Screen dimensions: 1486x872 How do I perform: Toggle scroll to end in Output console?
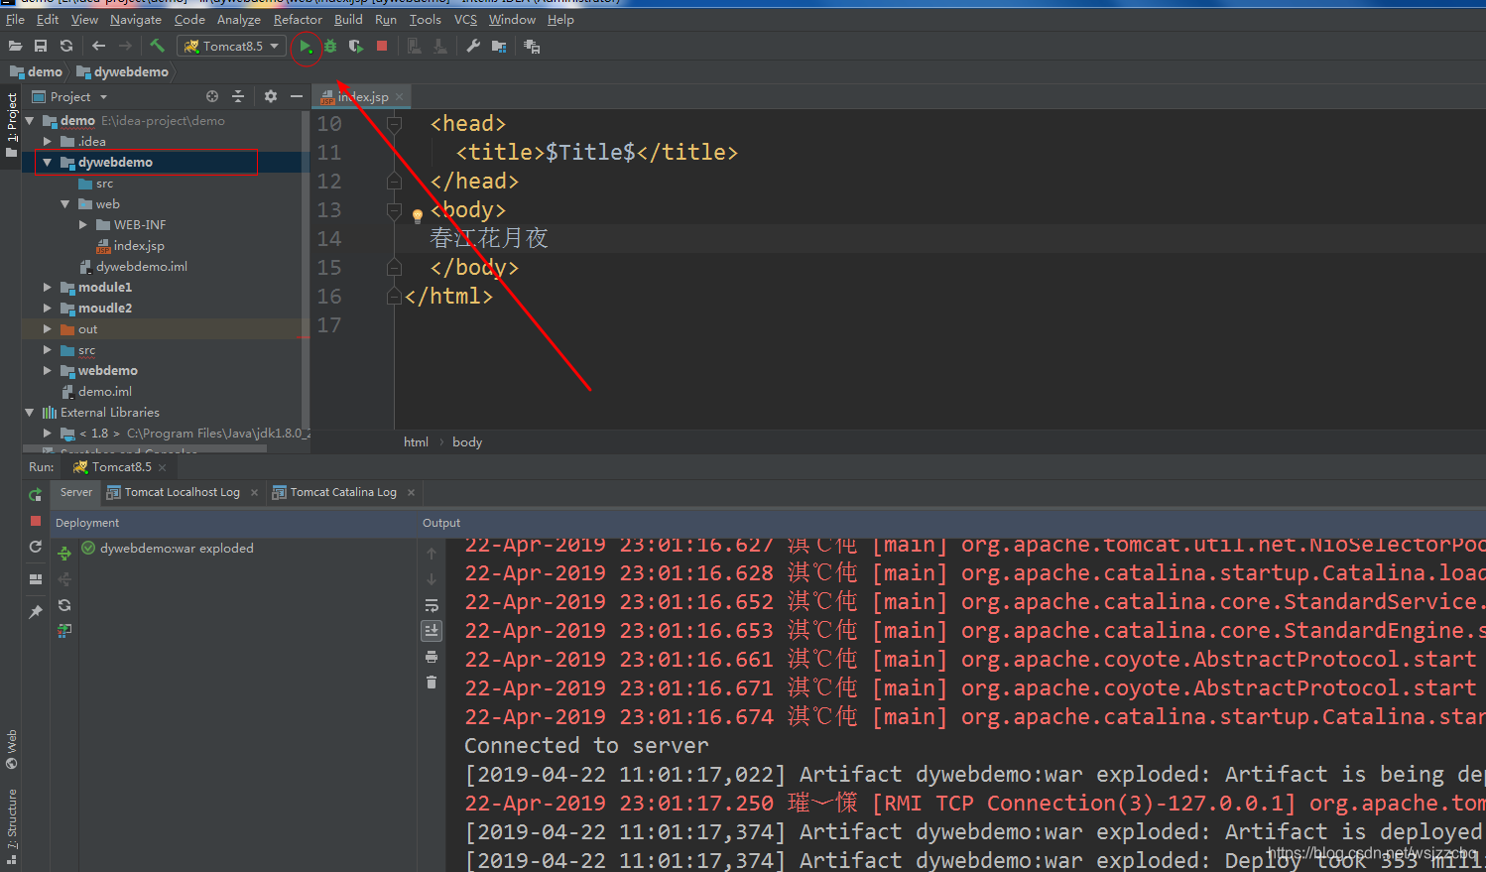pos(432,630)
